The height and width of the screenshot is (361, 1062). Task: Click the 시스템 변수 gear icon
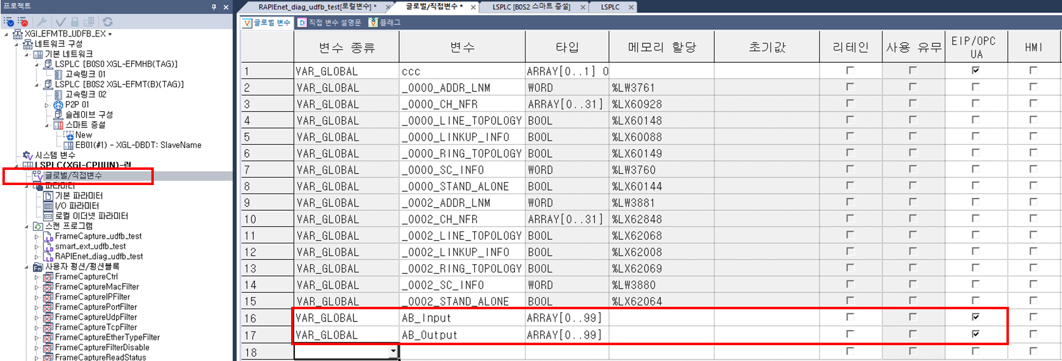click(27, 155)
